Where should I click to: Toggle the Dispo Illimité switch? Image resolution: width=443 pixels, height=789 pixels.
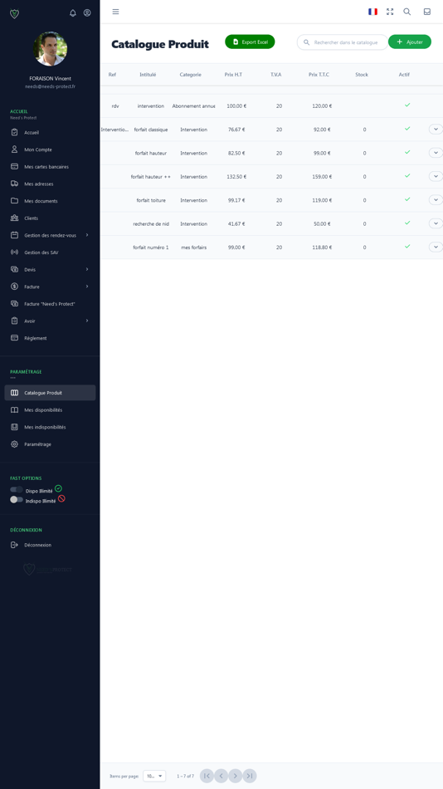[17, 490]
